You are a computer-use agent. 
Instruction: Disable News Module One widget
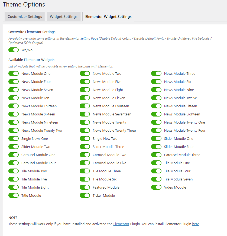(14, 73)
